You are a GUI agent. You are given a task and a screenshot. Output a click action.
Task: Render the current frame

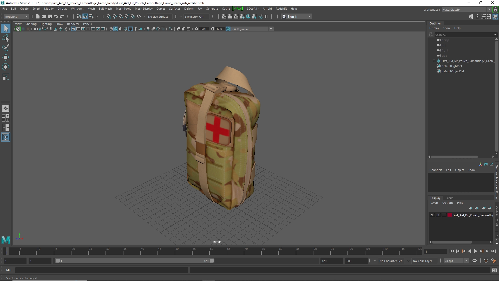pyautogui.click(x=230, y=16)
